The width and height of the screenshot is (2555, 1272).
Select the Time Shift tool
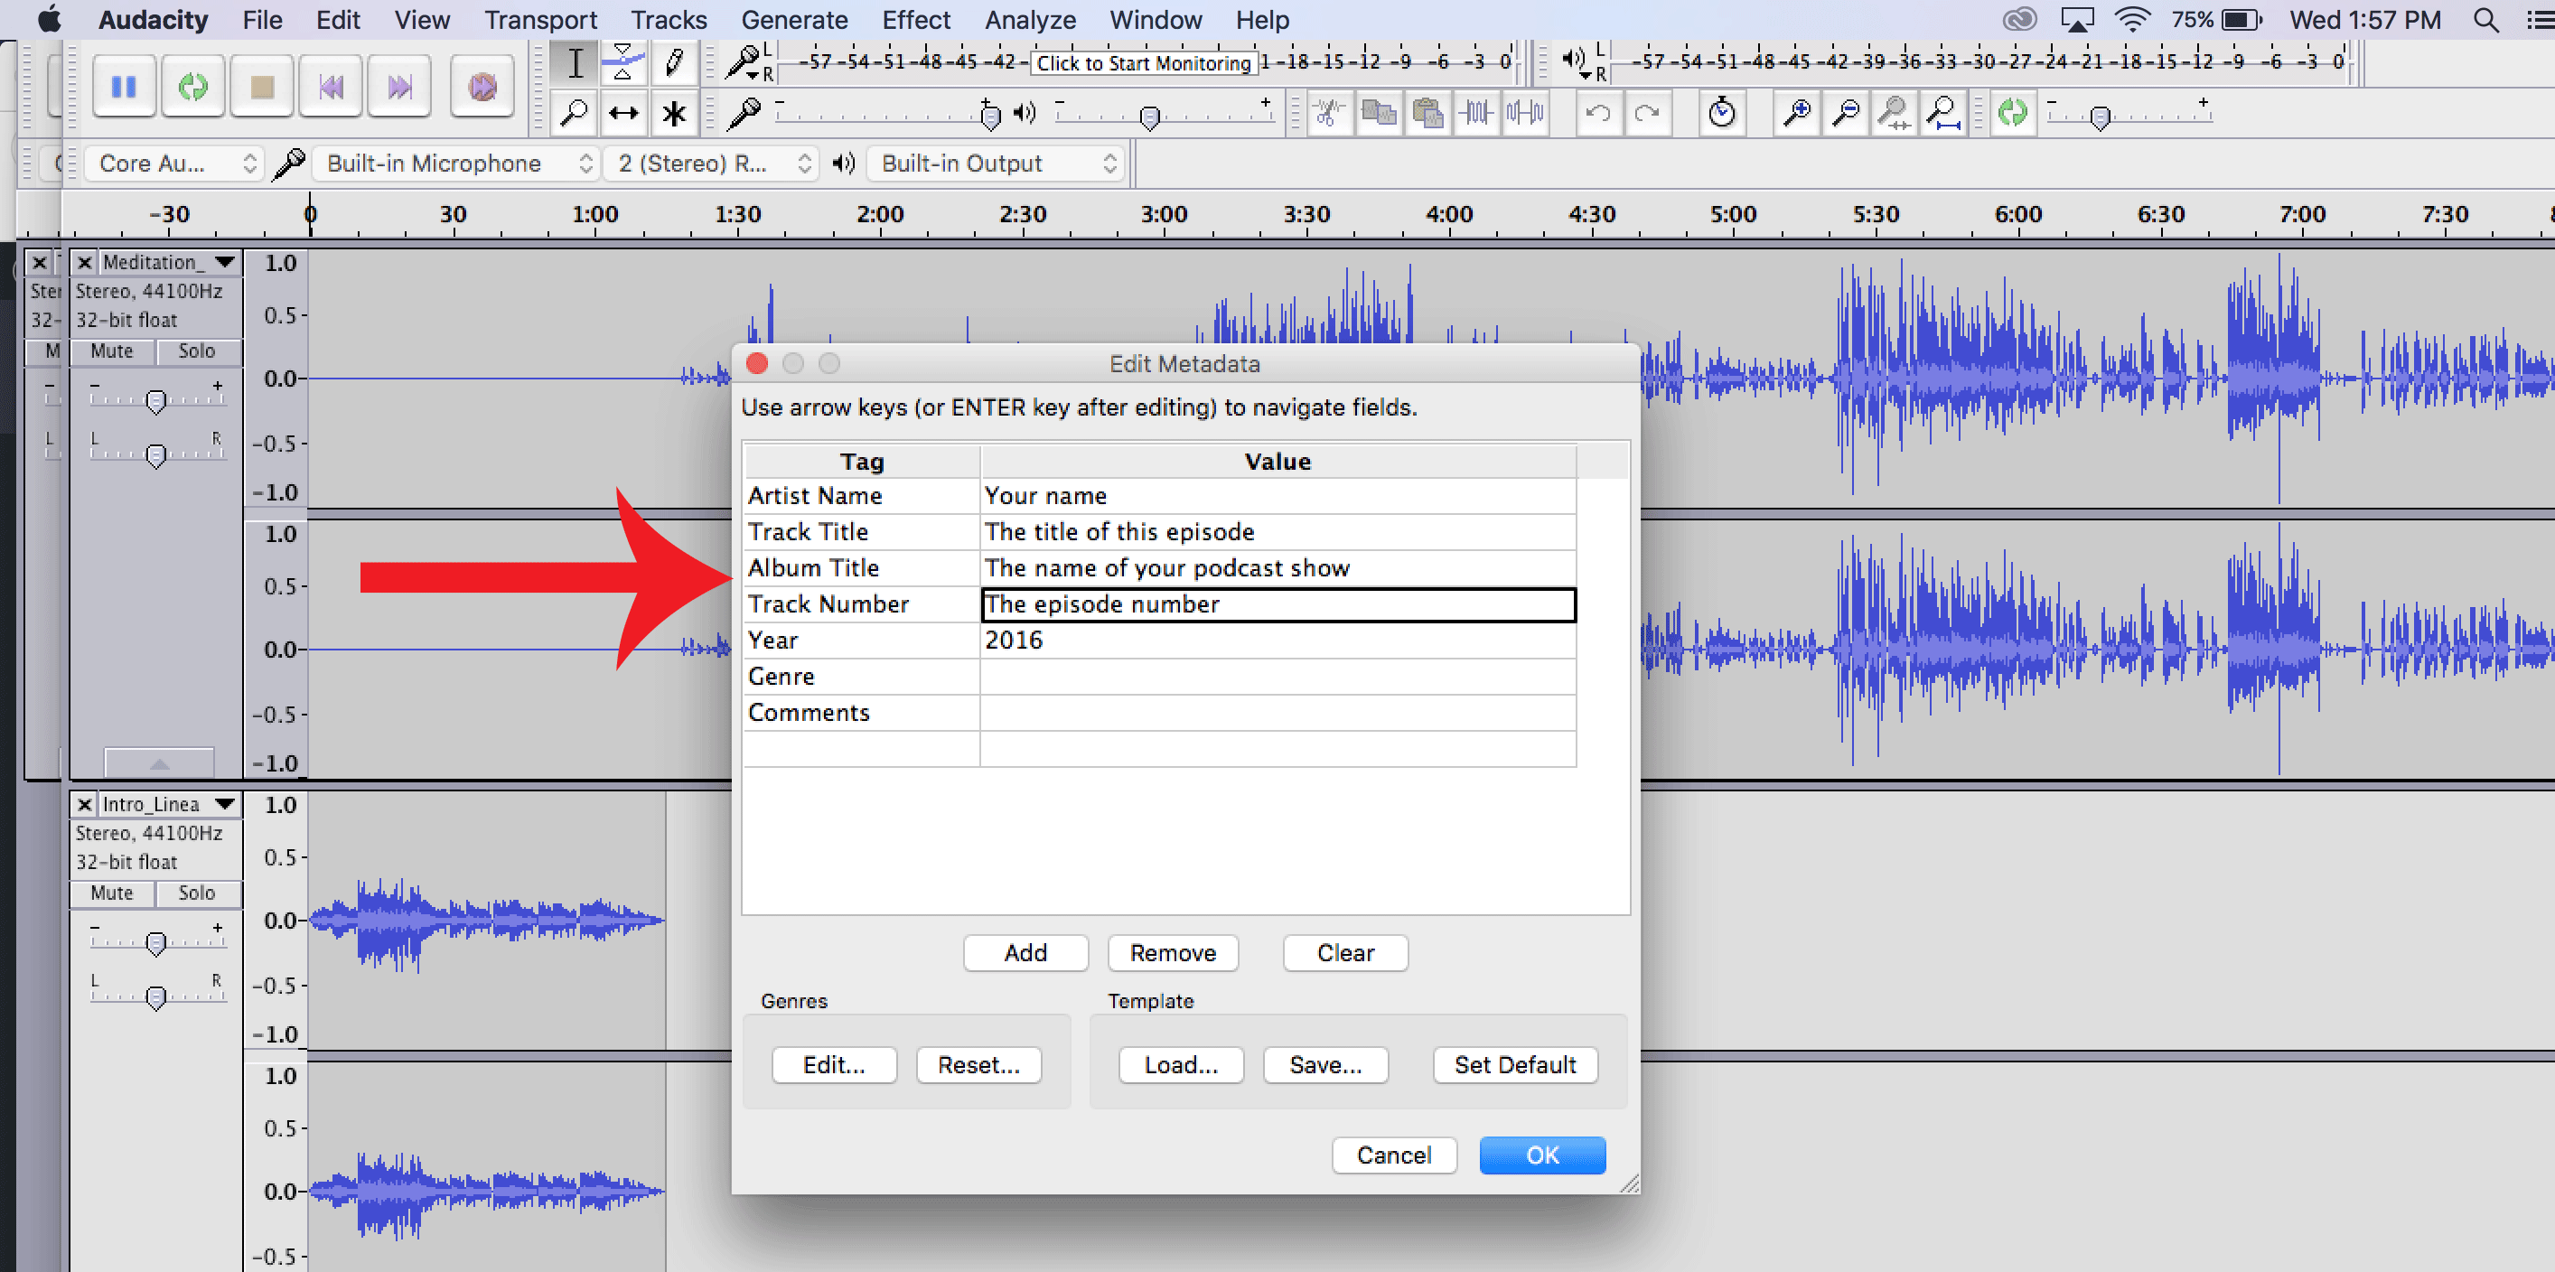point(622,113)
